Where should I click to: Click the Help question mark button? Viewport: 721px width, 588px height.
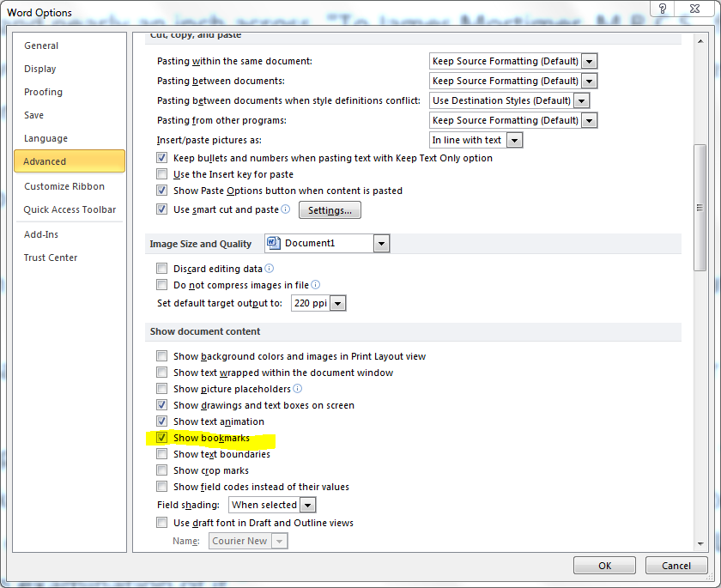662,9
